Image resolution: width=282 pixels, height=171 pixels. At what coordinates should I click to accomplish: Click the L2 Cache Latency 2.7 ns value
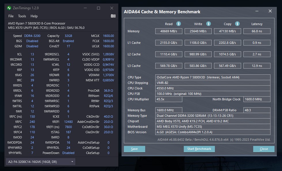click(x=257, y=54)
